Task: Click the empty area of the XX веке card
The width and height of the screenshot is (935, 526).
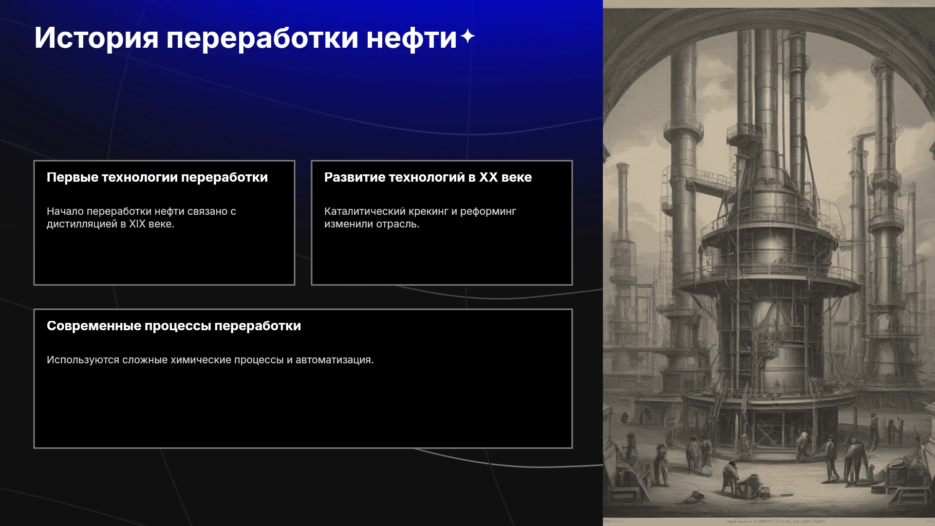Action: click(442, 258)
